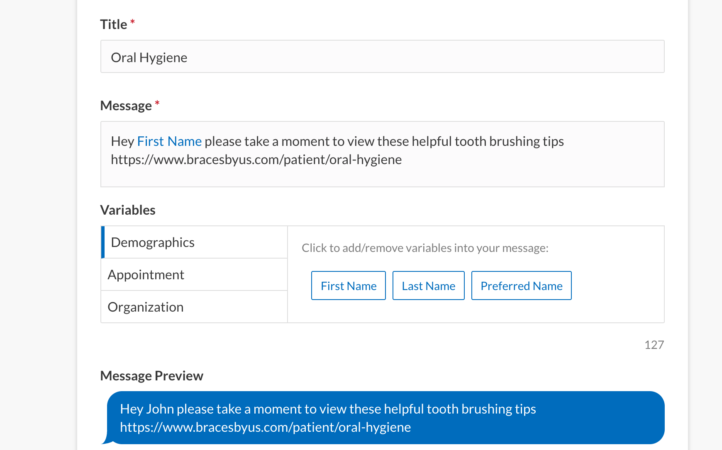Open the Appointment variables tab
This screenshot has width=722, height=450.
click(194, 275)
